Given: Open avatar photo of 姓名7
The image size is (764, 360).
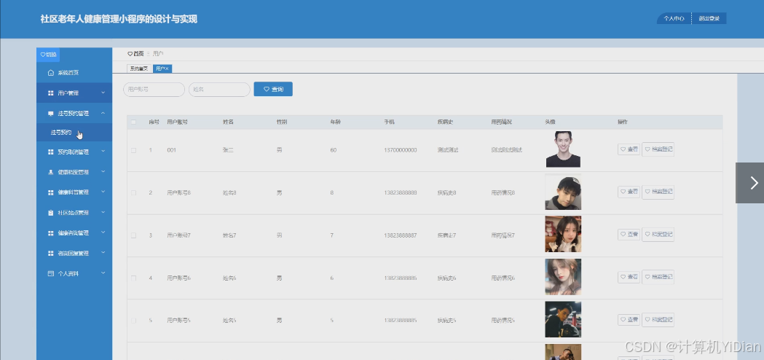Looking at the screenshot, I should [563, 234].
